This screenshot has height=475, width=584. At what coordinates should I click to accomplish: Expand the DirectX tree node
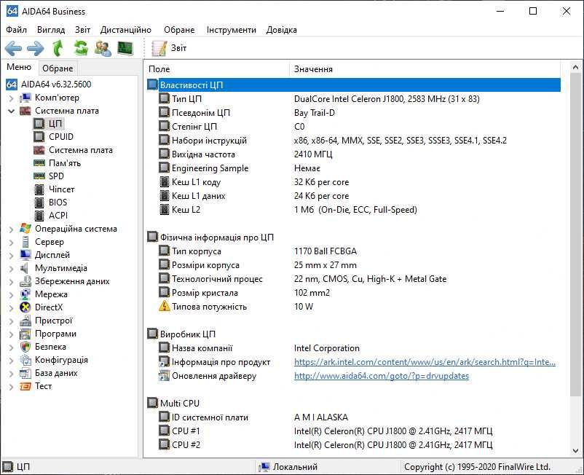tap(11, 307)
